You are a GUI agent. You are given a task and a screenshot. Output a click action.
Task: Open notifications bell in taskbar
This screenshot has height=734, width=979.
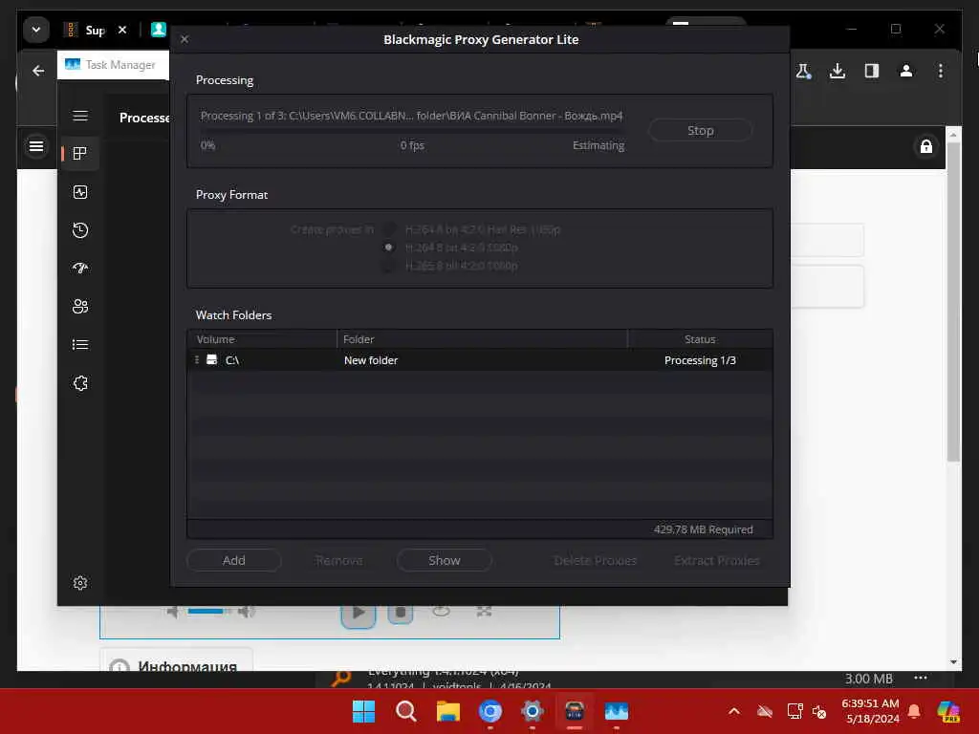914,711
